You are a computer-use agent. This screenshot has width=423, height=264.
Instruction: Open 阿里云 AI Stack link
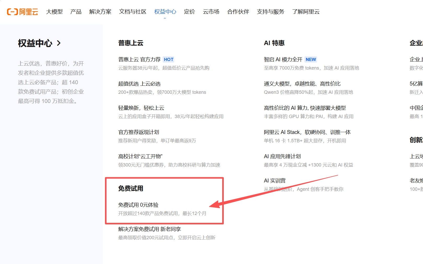click(307, 132)
